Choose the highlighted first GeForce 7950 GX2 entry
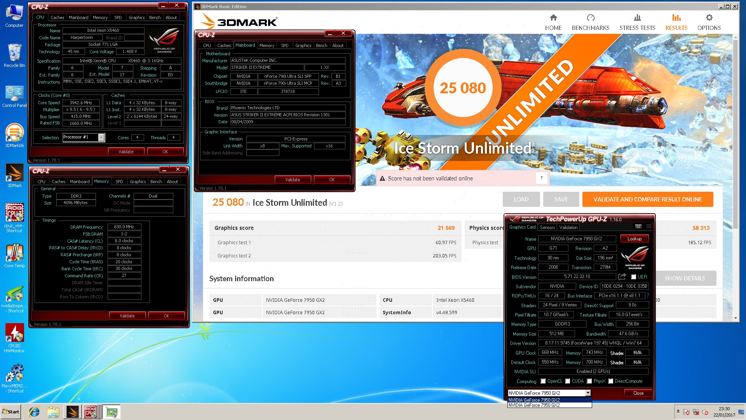 click(549, 400)
